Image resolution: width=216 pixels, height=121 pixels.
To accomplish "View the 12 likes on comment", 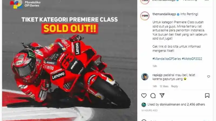I will tap(164, 86).
